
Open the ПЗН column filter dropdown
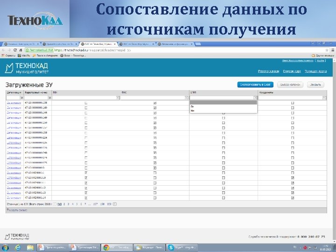point(118,98)
